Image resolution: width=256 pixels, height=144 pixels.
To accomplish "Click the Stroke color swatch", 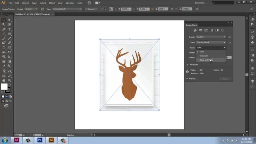I will [x=8, y=90].
